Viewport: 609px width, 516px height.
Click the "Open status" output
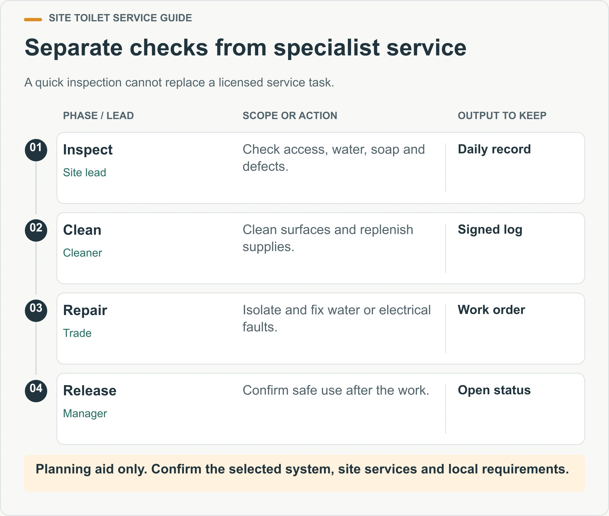pos(494,390)
